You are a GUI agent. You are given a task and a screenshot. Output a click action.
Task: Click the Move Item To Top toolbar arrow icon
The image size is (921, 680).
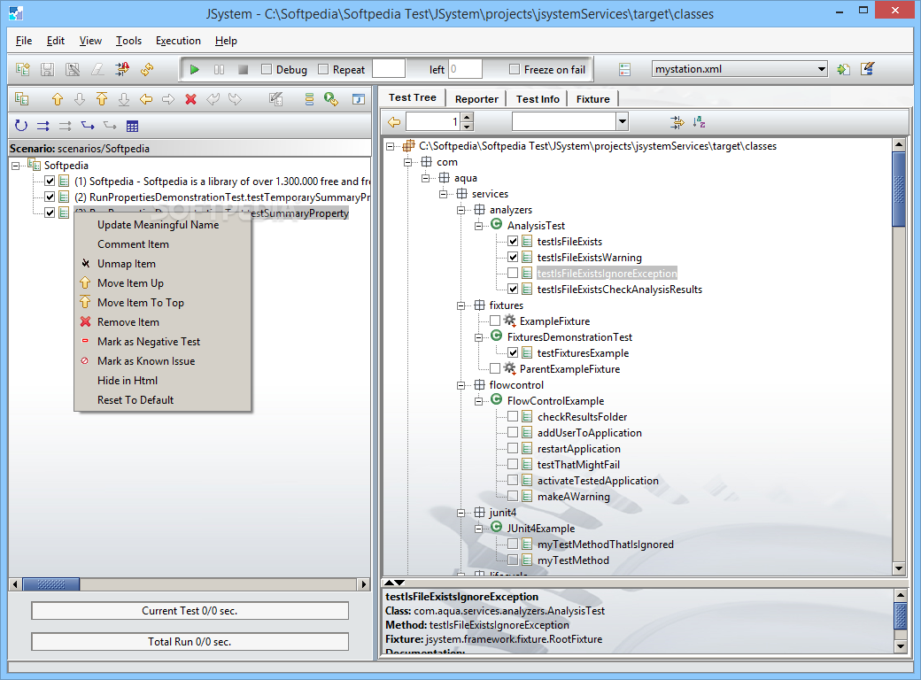[102, 99]
